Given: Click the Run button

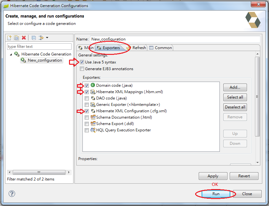Looking at the screenshot, I should point(216,194).
